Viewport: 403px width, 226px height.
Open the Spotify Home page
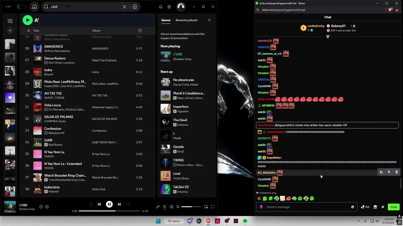click(x=34, y=7)
